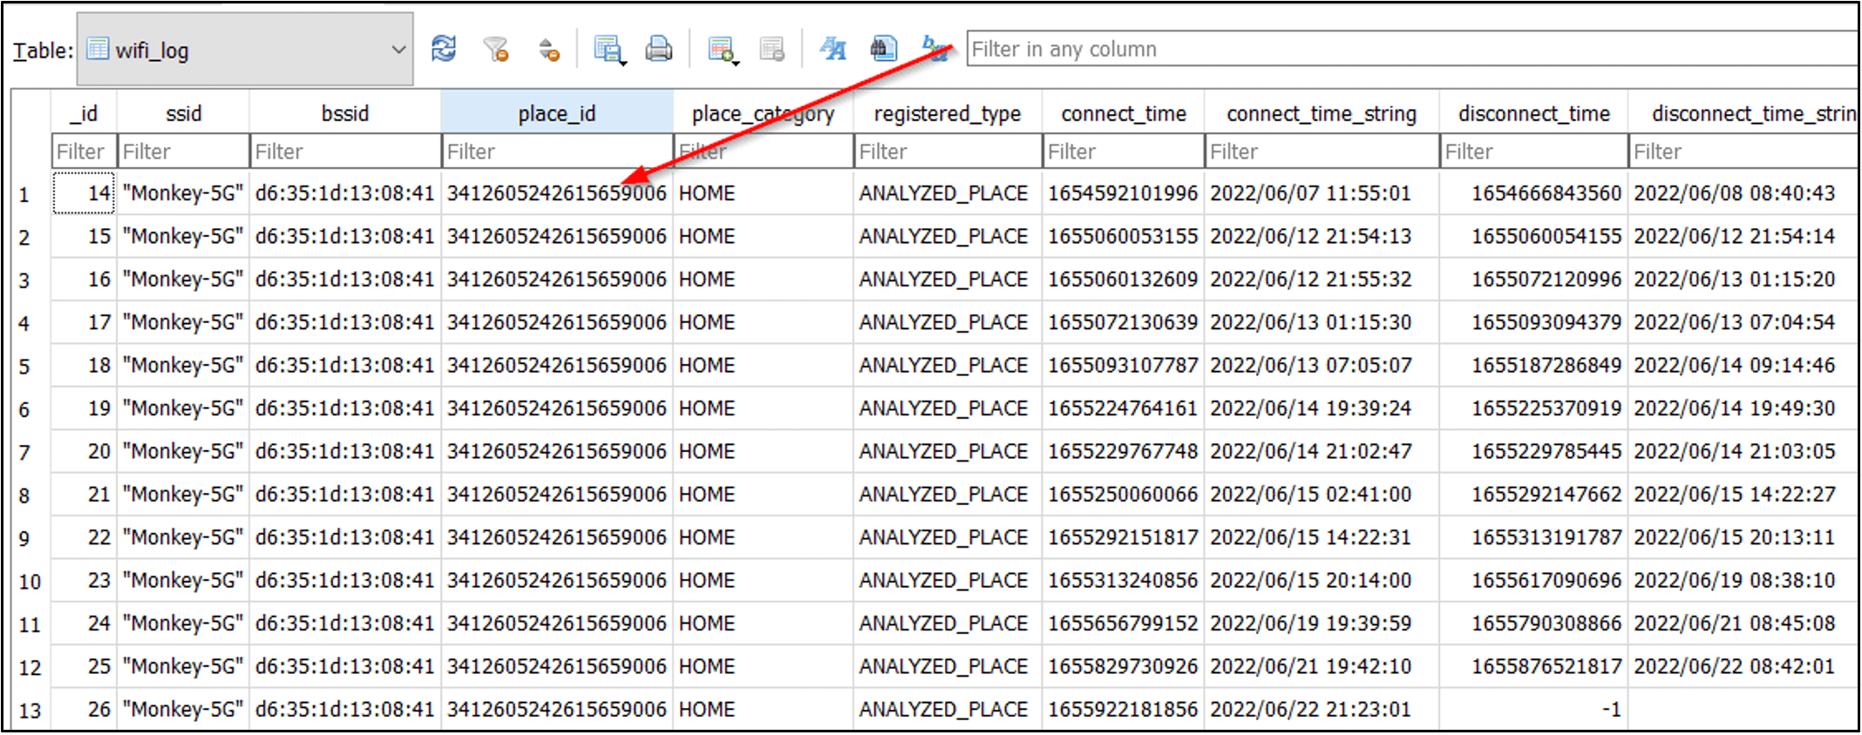This screenshot has height=735, width=1862.
Task: Click the 'Filter in any column' box
Action: click(x=1395, y=50)
